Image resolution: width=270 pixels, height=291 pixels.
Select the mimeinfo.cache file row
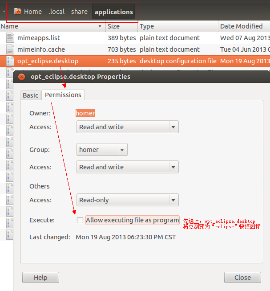135,49
